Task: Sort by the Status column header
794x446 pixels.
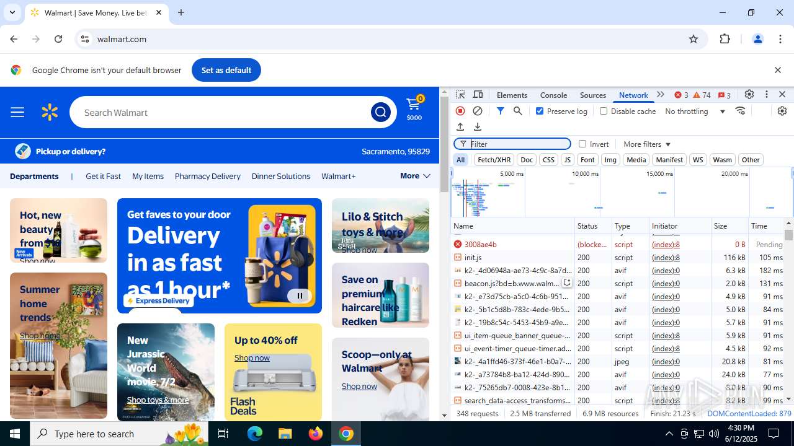Action: [593, 226]
